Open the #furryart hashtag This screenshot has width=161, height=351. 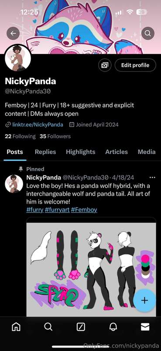pyautogui.click(x=57, y=210)
